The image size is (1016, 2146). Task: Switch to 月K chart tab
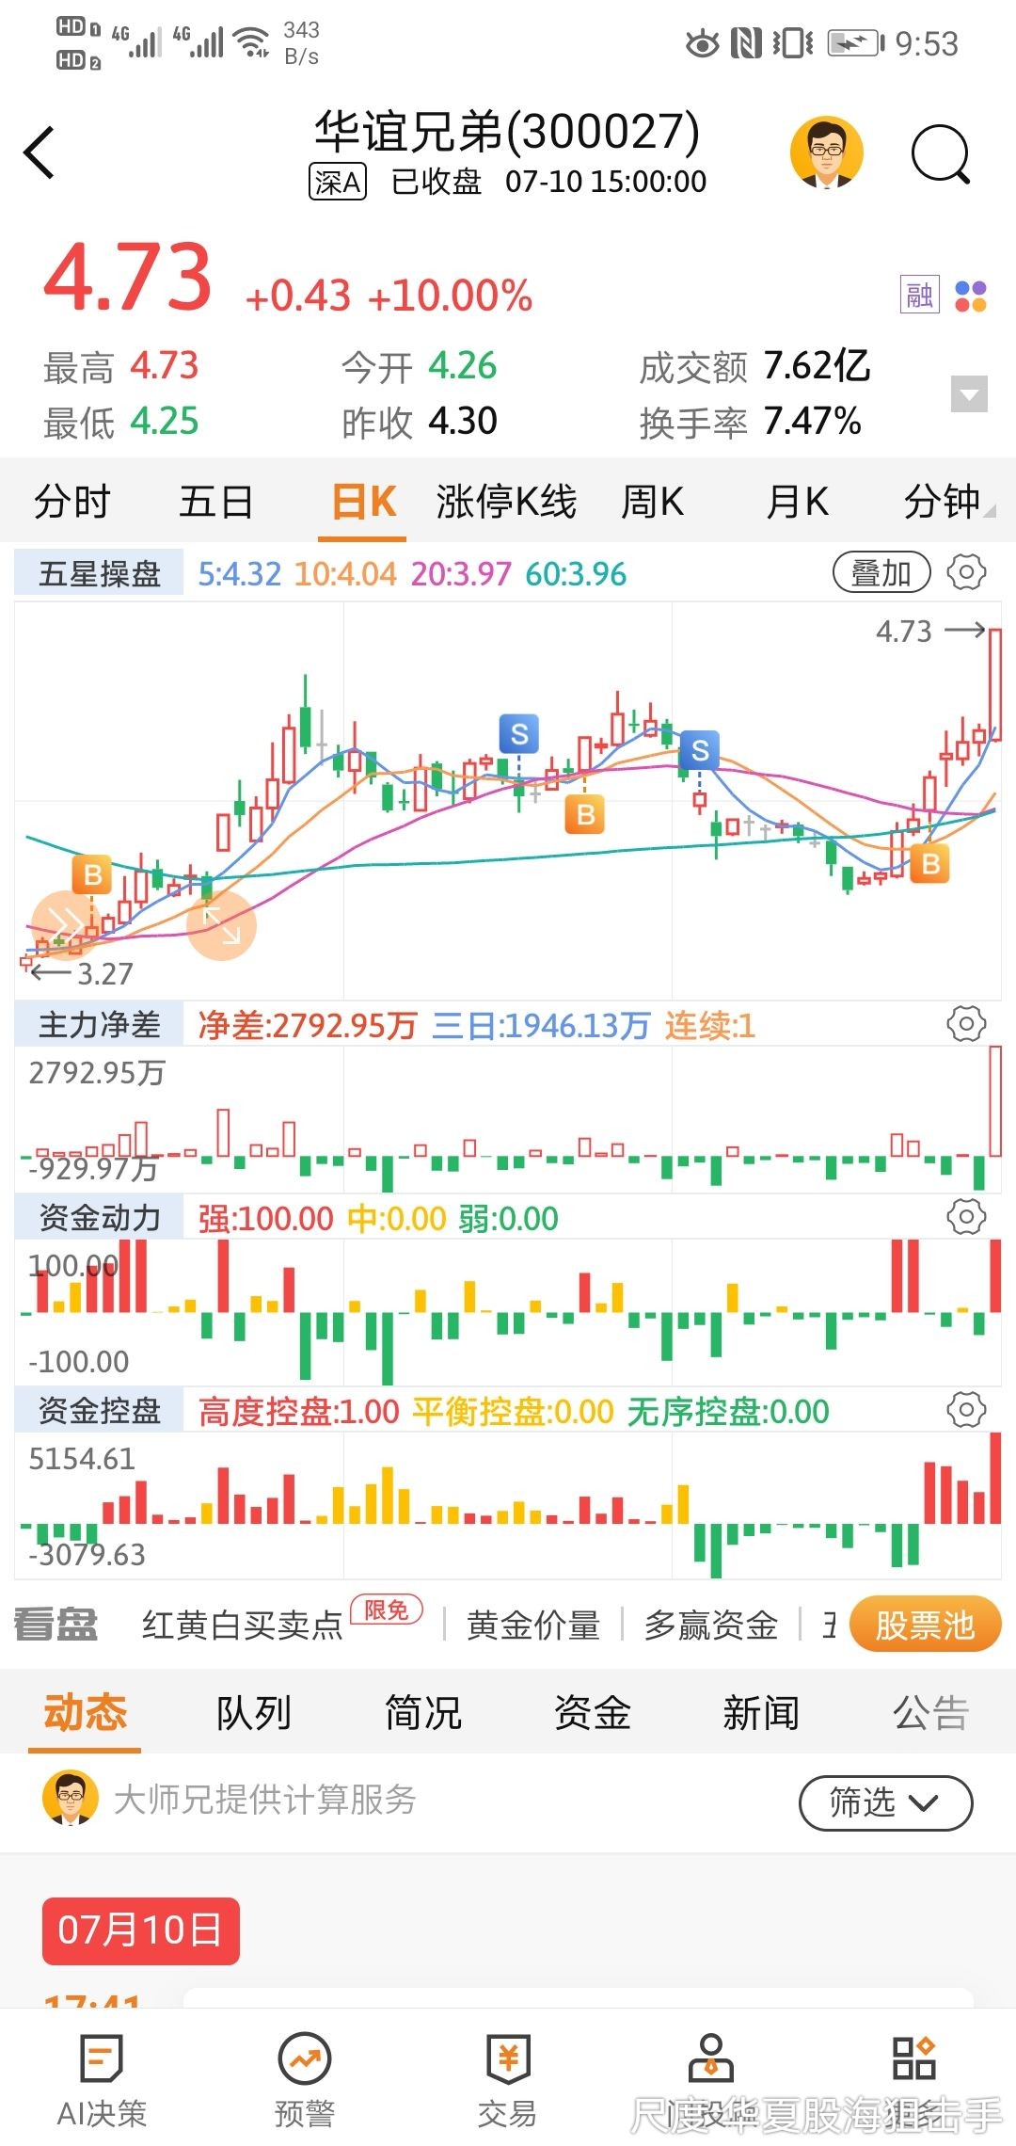(x=797, y=501)
